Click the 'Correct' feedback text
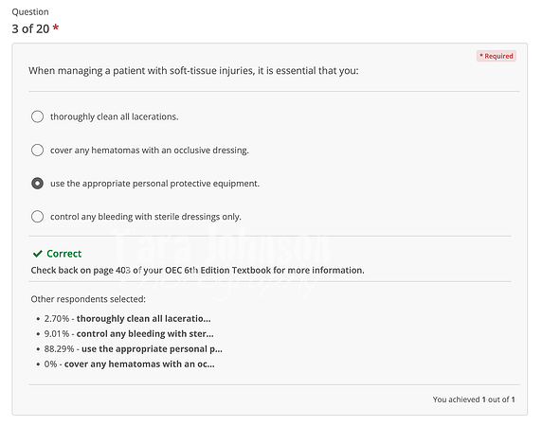 (x=63, y=254)
